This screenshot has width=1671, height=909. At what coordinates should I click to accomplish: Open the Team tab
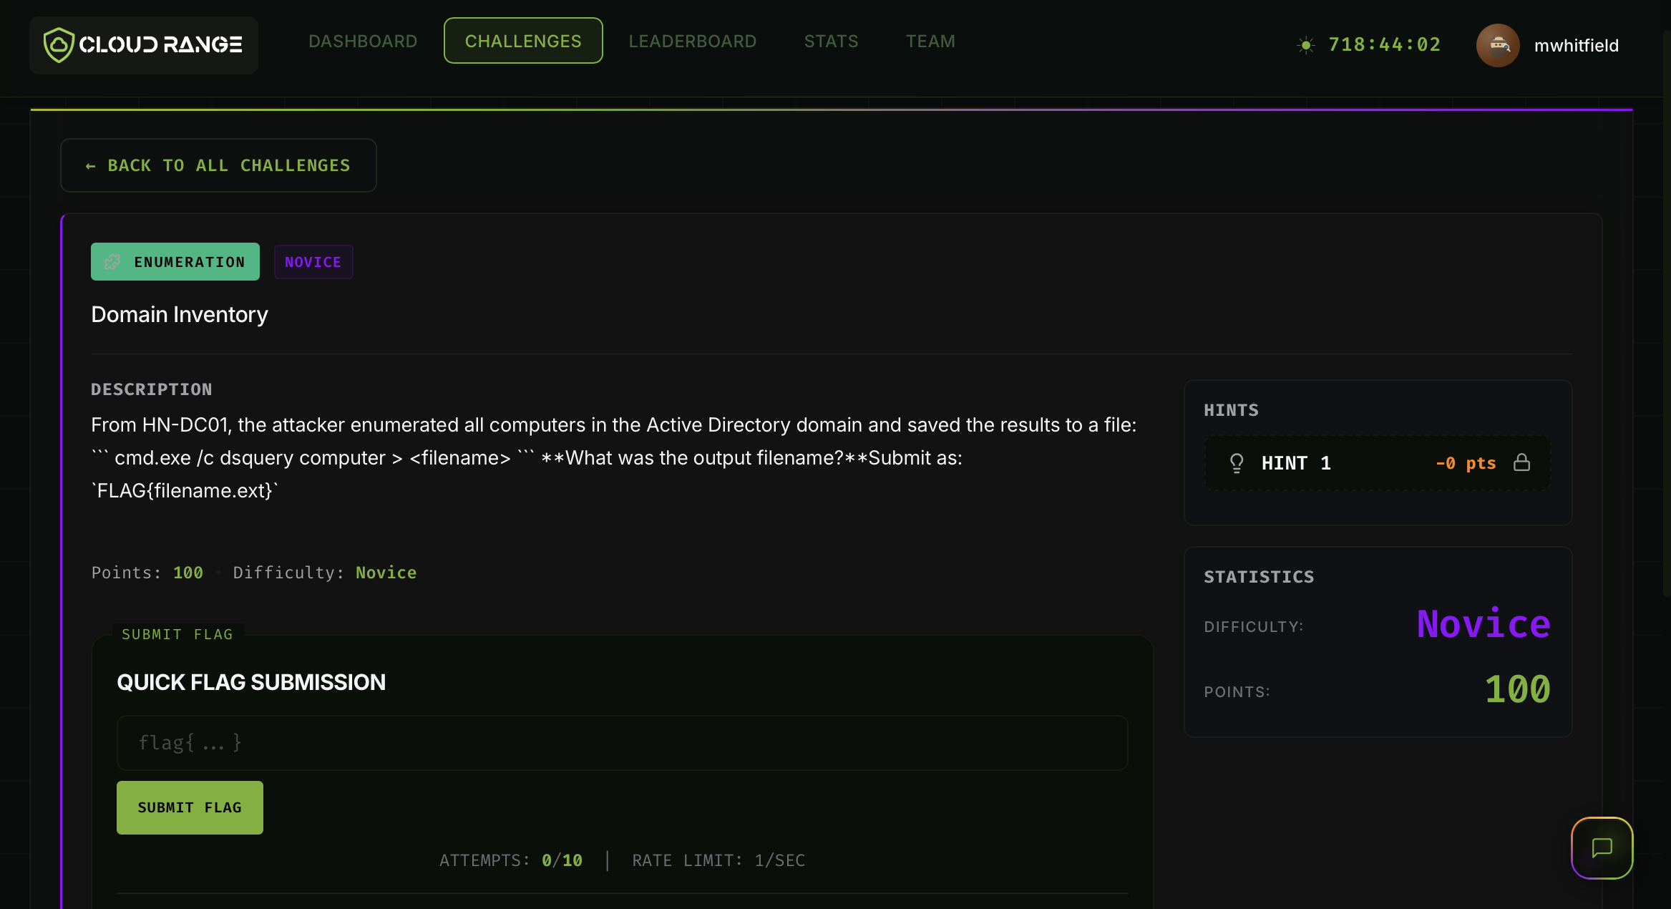930,41
